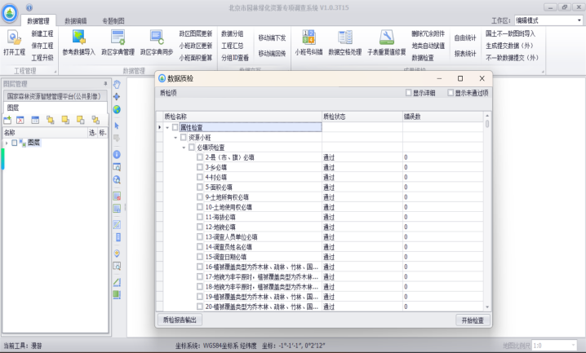This screenshot has width=586, height=353.
Task: Click the 打开工程 (Open Project) icon
Action: pyautogui.click(x=14, y=41)
